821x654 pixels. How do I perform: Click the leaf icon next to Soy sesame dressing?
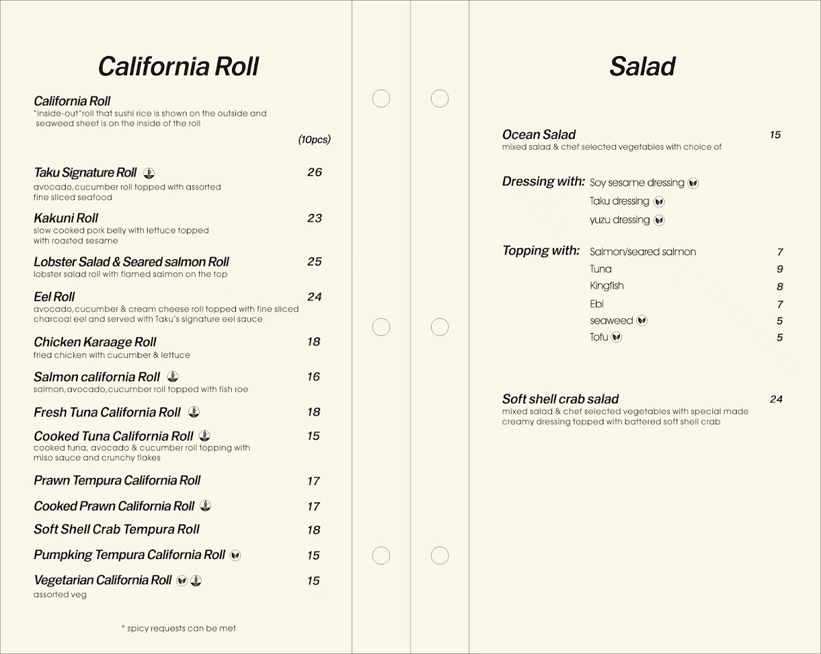point(693,183)
